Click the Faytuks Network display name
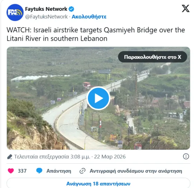Screen dimensions: 194x188 (x=46, y=9)
